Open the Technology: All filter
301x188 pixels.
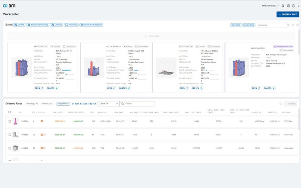pos(32,104)
